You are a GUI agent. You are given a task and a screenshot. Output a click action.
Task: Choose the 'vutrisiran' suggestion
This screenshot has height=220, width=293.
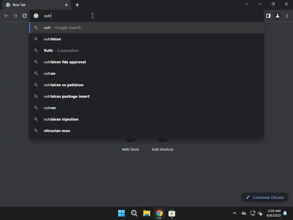point(146,39)
